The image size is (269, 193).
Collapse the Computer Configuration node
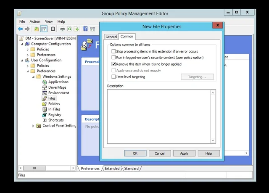pos(22,44)
